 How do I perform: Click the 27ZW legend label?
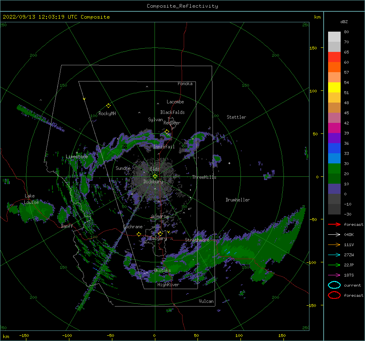349,255
